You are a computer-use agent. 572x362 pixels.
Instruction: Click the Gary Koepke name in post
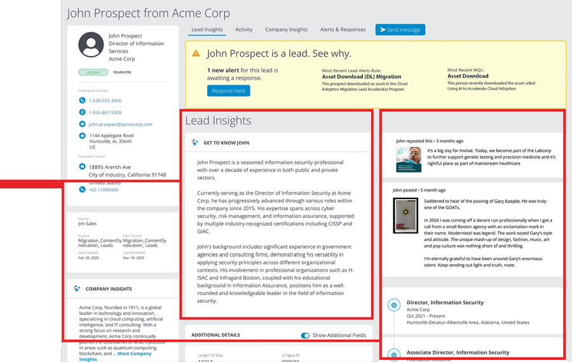tap(507, 201)
